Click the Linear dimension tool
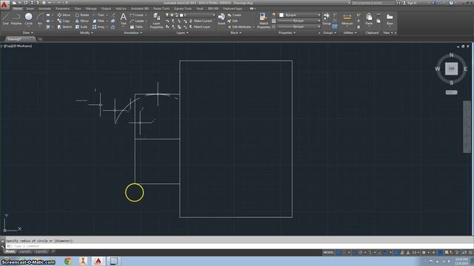Screen dimensions: 474x266 [137, 15]
